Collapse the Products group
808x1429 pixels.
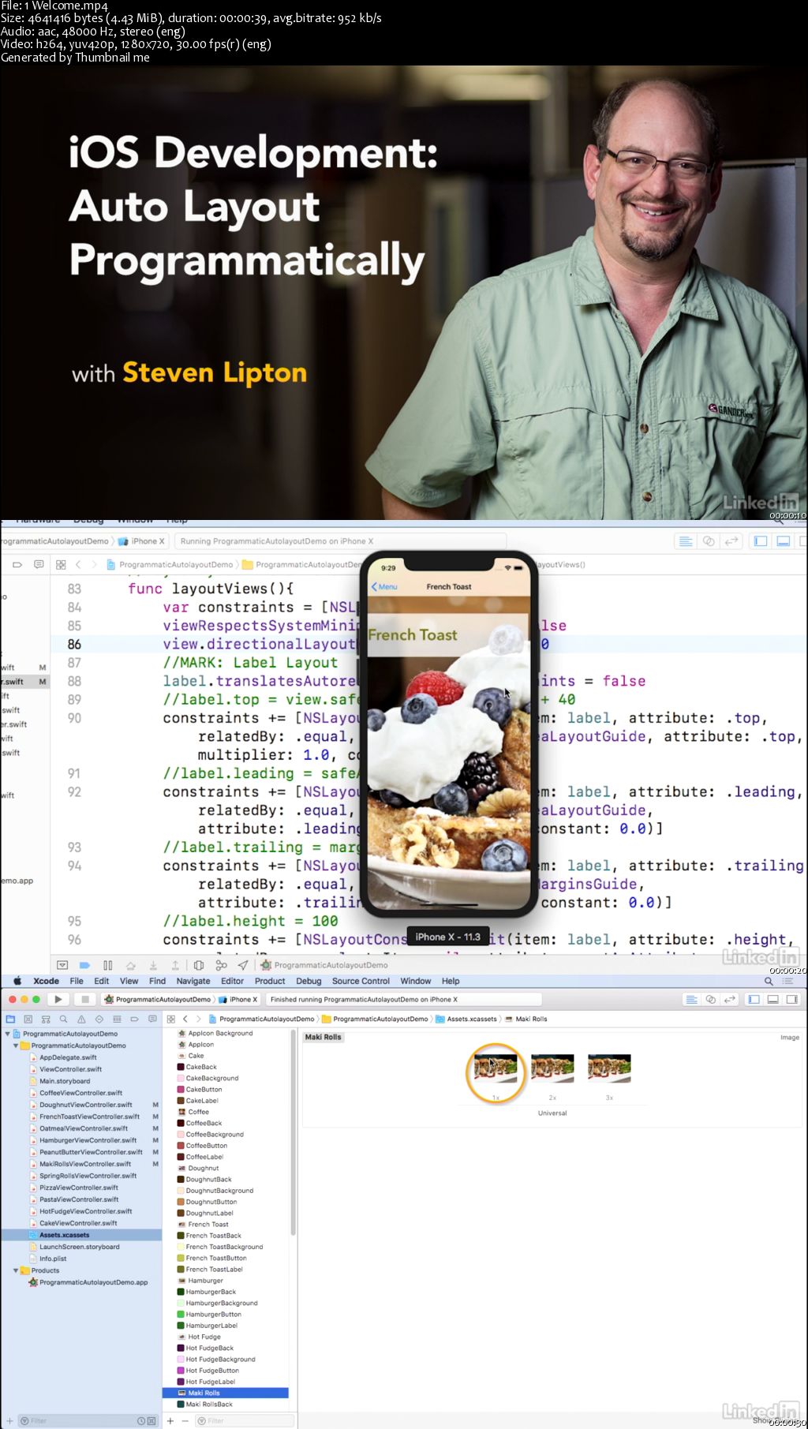(x=16, y=1270)
